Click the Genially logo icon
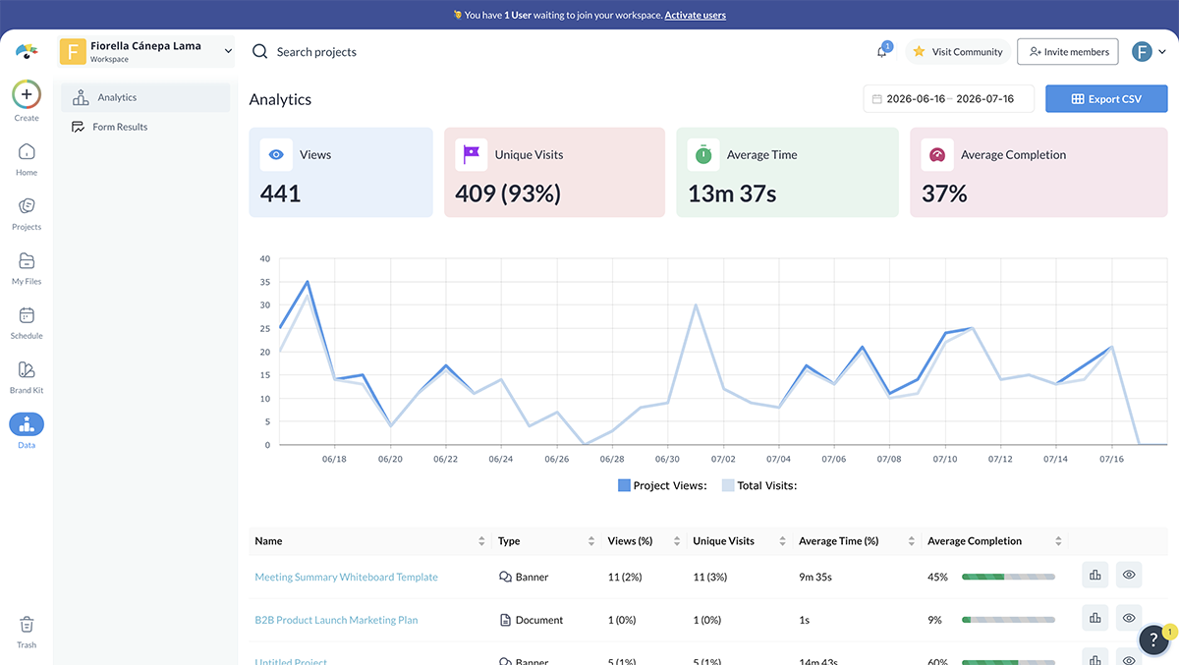The width and height of the screenshot is (1179, 665). coord(27,51)
